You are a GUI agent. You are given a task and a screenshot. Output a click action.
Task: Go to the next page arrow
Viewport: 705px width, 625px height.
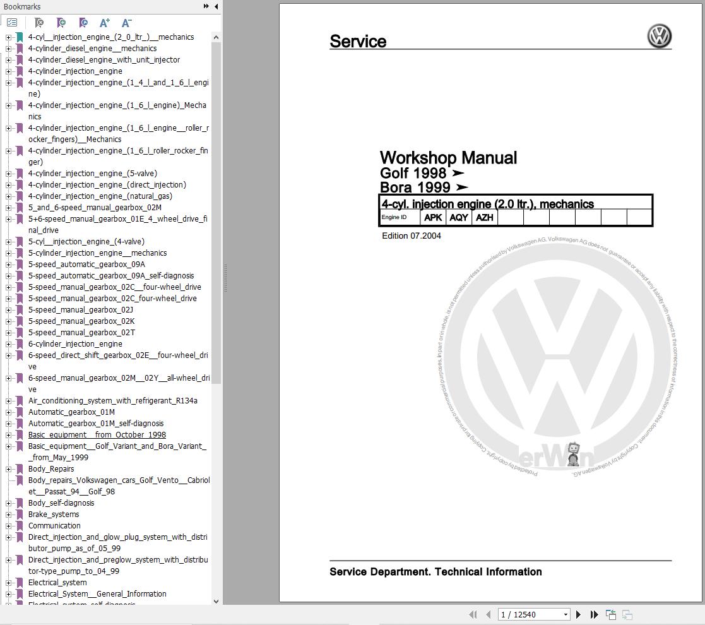click(x=578, y=614)
